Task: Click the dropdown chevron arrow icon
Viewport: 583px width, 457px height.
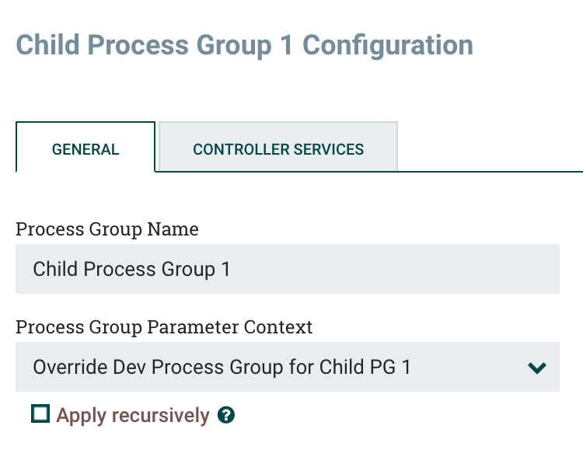Action: 537,368
